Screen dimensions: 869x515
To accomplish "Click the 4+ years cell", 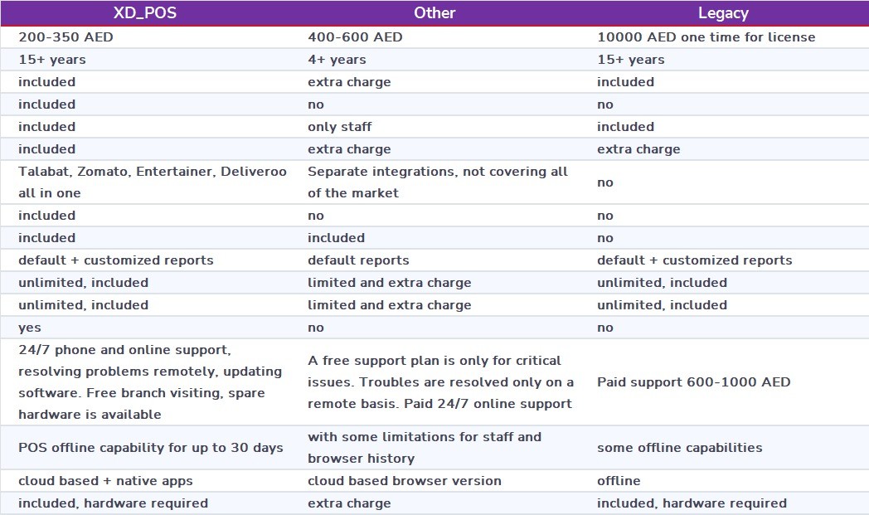I will click(337, 60).
